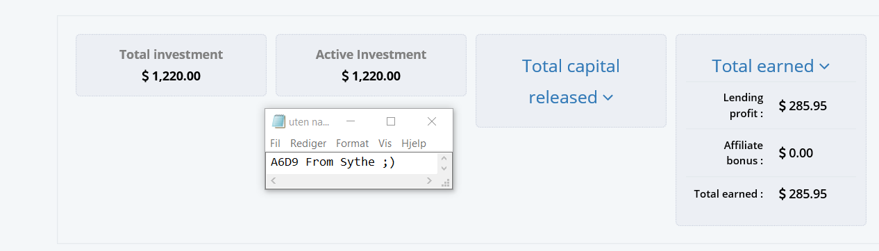Click the vertical scrollbar down arrow
The image size is (879, 251).
(444, 168)
